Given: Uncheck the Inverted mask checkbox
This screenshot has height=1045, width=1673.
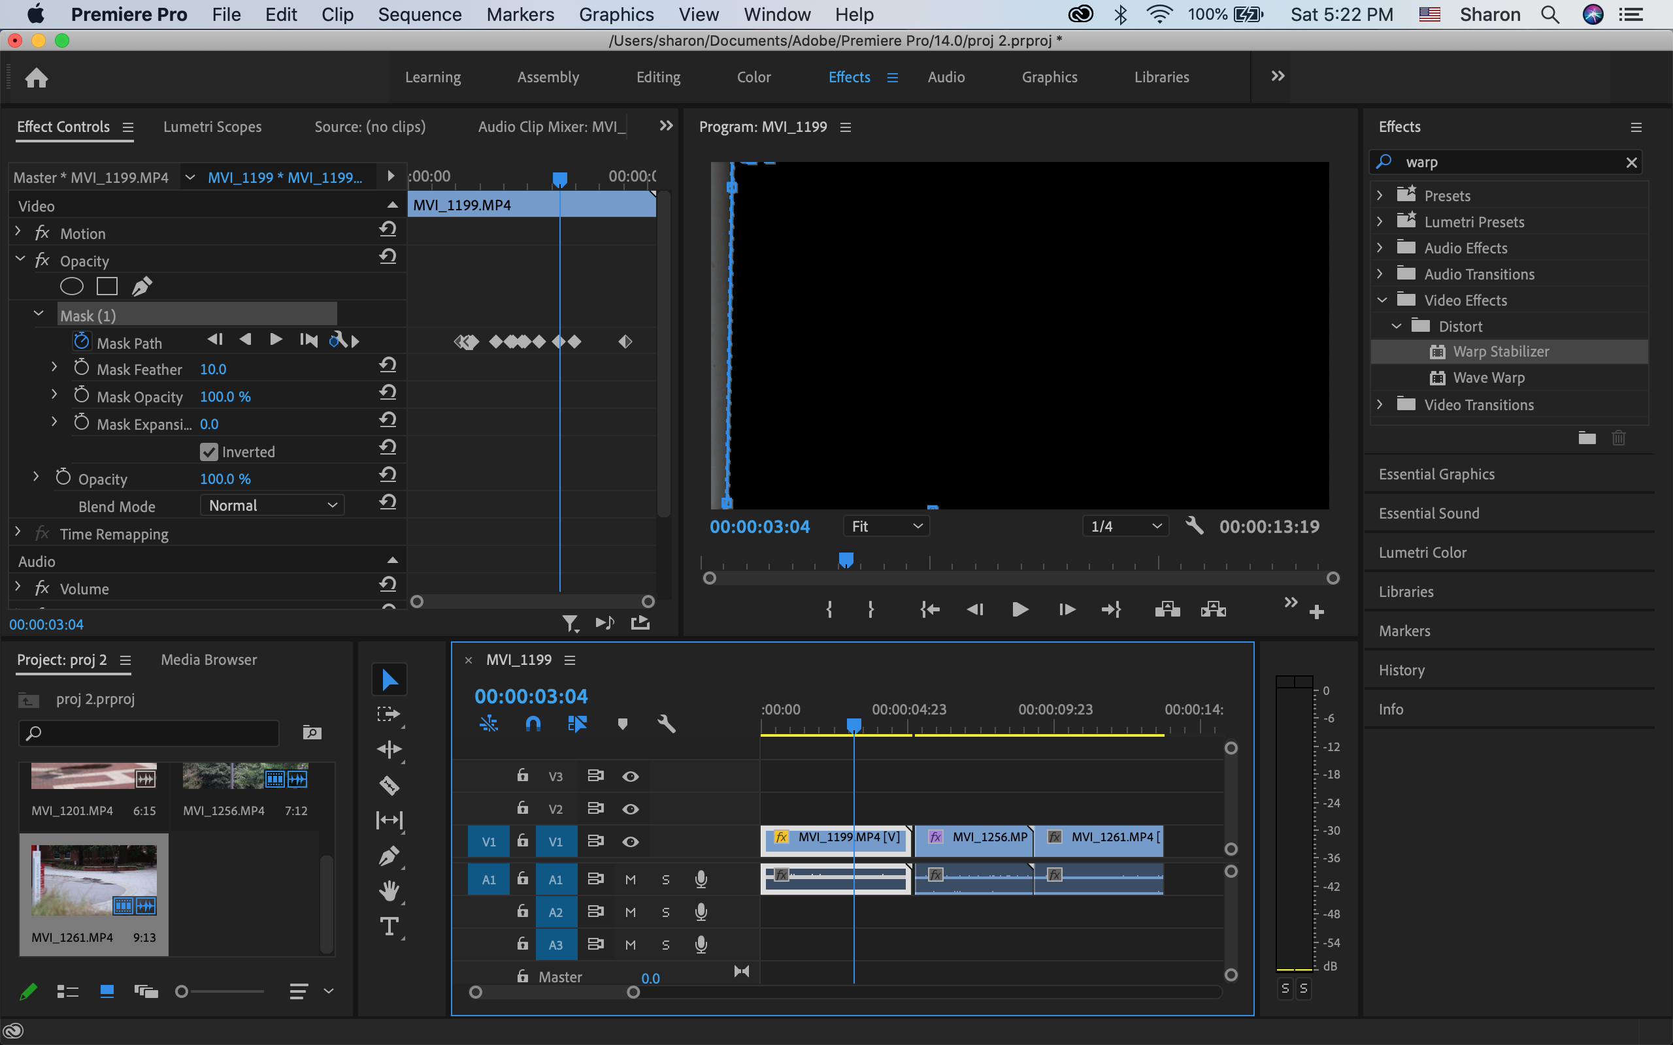Looking at the screenshot, I should [x=208, y=452].
